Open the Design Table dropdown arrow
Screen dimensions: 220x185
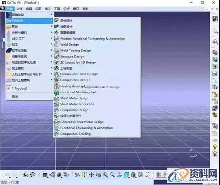48,178
